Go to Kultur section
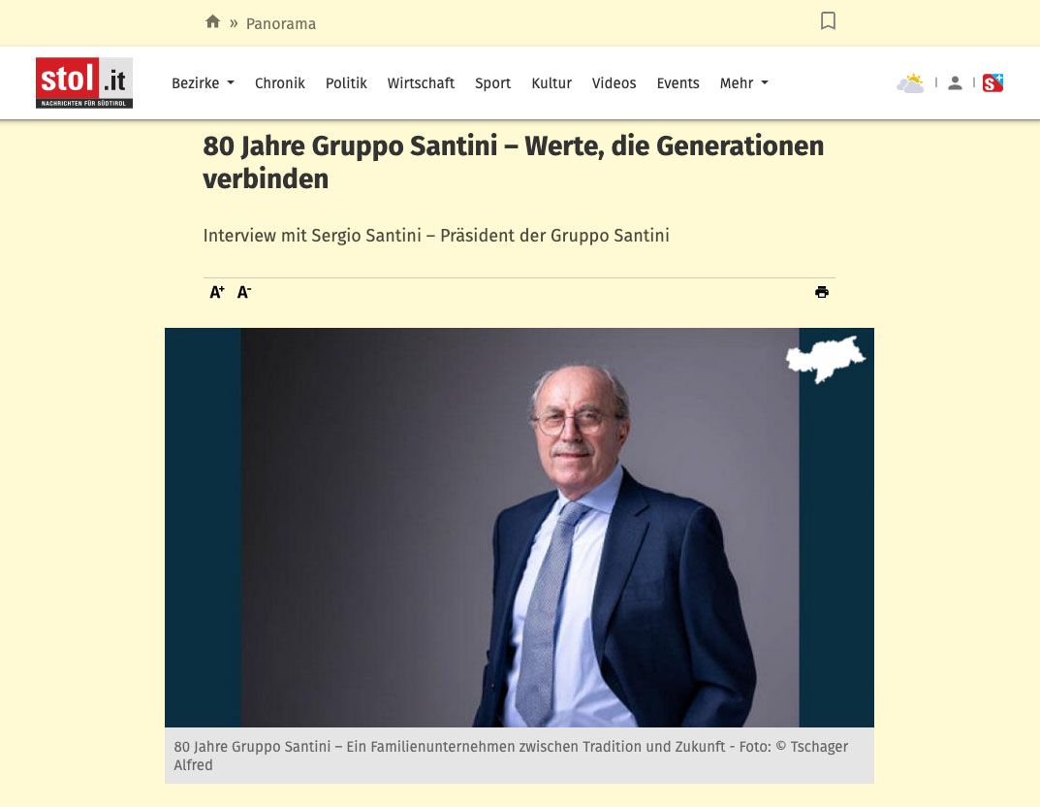This screenshot has height=807, width=1040. [x=552, y=83]
